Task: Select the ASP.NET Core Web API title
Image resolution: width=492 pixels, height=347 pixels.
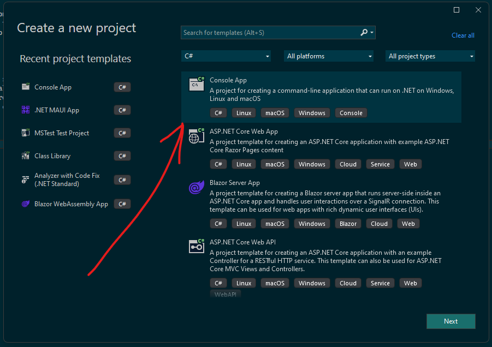Action: [243, 242]
